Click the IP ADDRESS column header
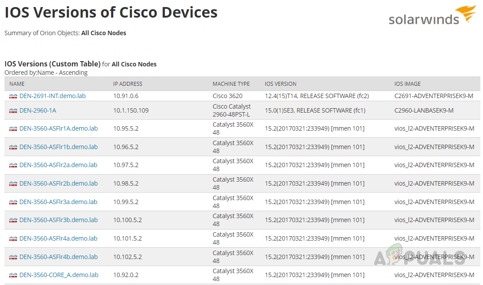The height and width of the screenshot is (285, 483). (128, 84)
